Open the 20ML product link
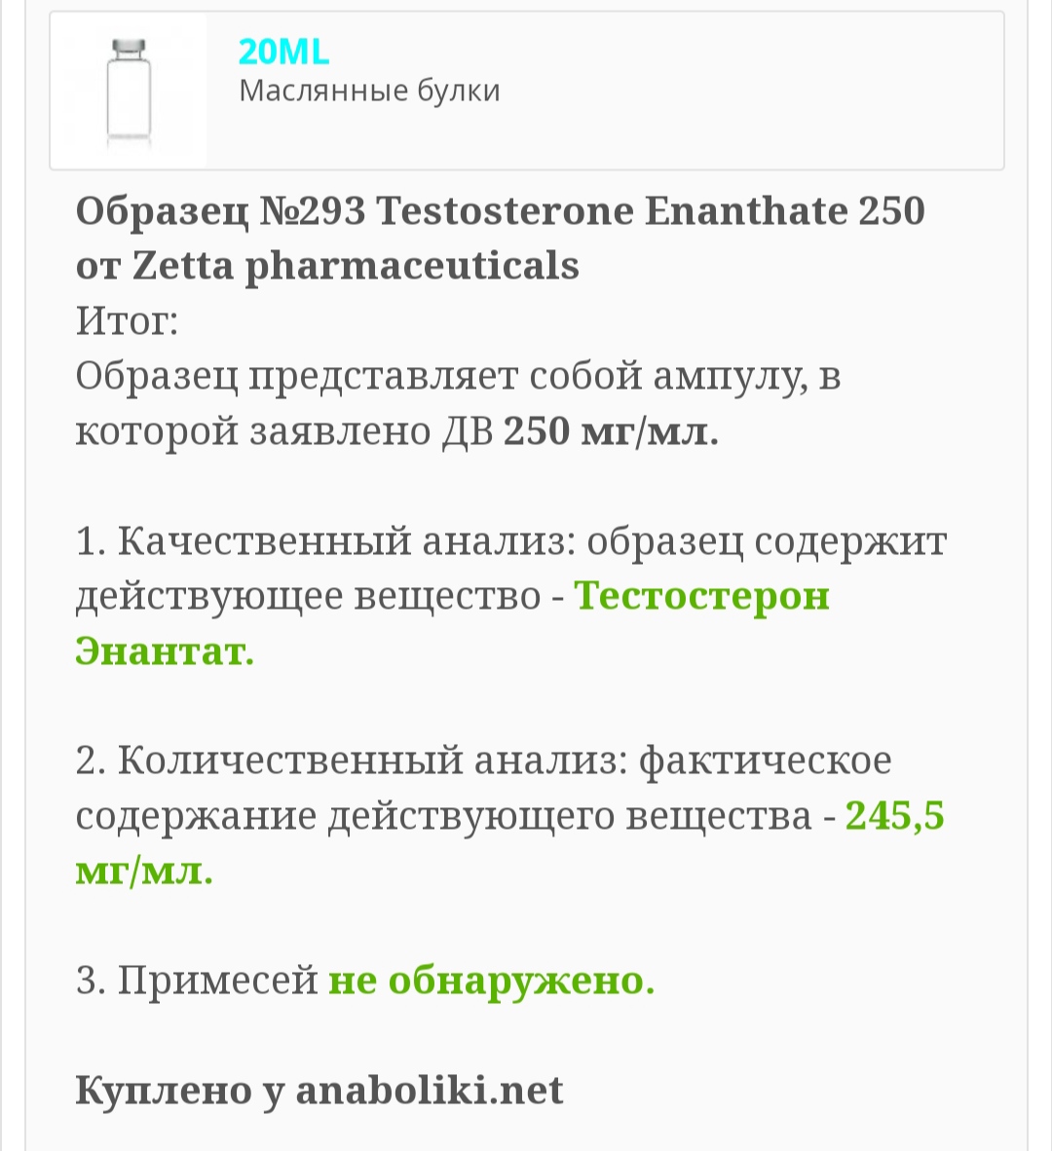Viewport: 1052px width, 1151px height. click(x=283, y=51)
